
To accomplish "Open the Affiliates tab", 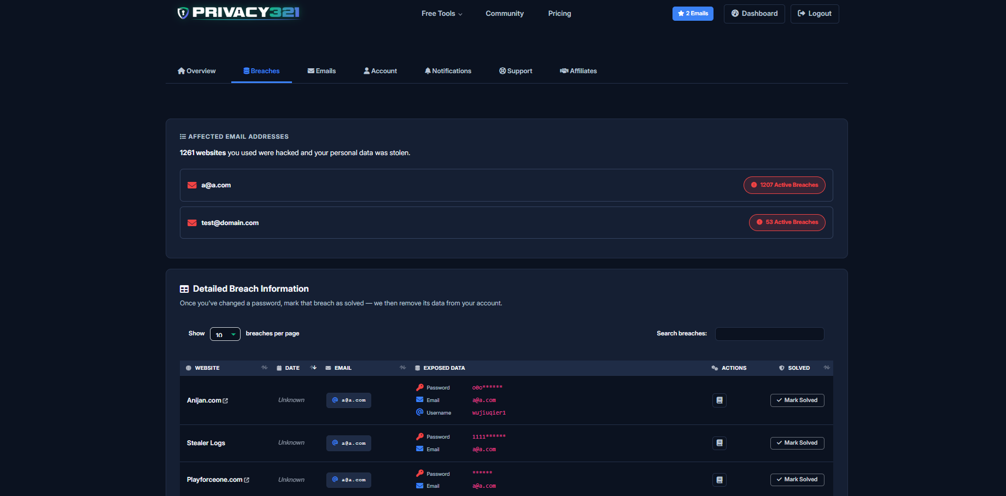I will click(x=578, y=71).
